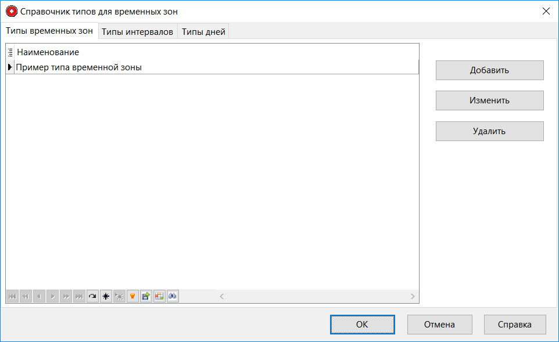Screen dimensions: 559x342
Task: Open help via Справка button
Action: (x=514, y=325)
